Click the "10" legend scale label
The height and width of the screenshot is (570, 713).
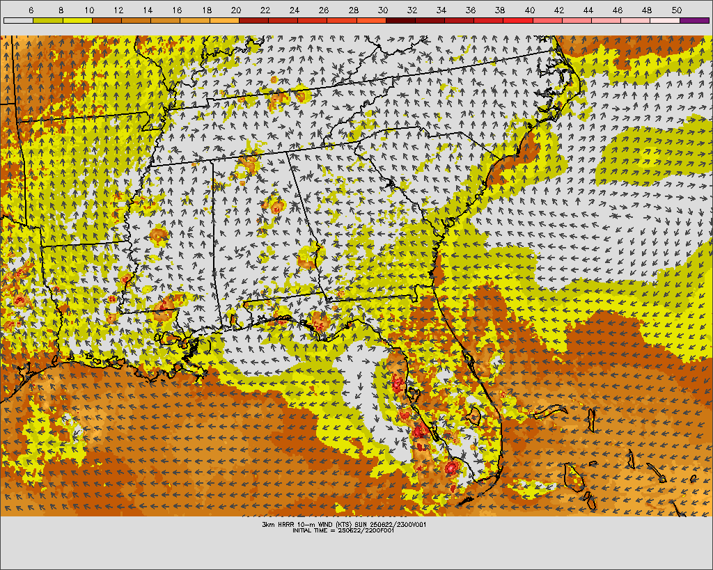[x=89, y=10]
